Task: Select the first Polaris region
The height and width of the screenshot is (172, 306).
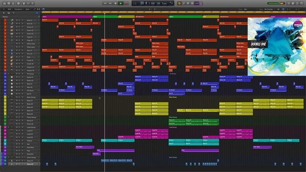Action: click(50, 140)
